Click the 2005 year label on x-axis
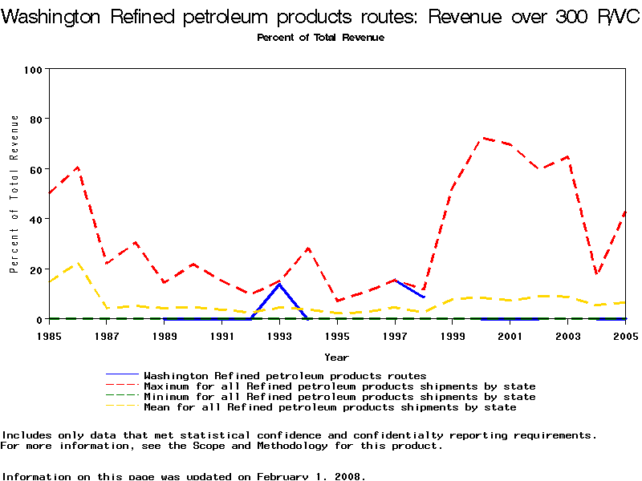Screen dimensions: 642x481 pyautogui.click(x=624, y=336)
